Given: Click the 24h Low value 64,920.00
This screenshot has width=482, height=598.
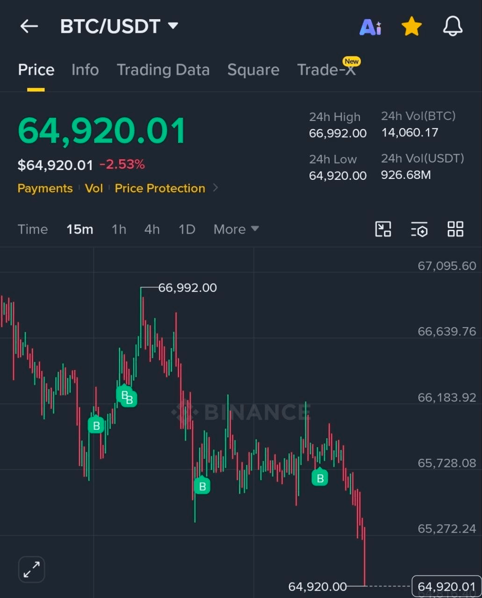Looking at the screenshot, I should (x=338, y=176).
